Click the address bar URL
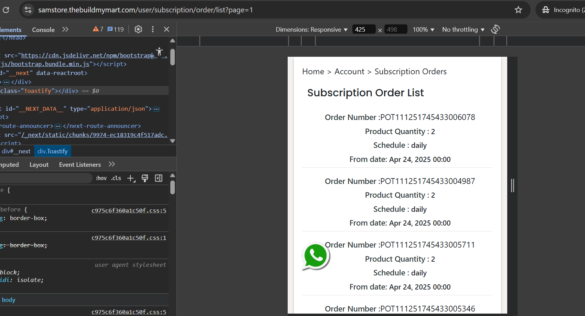 coord(146,10)
